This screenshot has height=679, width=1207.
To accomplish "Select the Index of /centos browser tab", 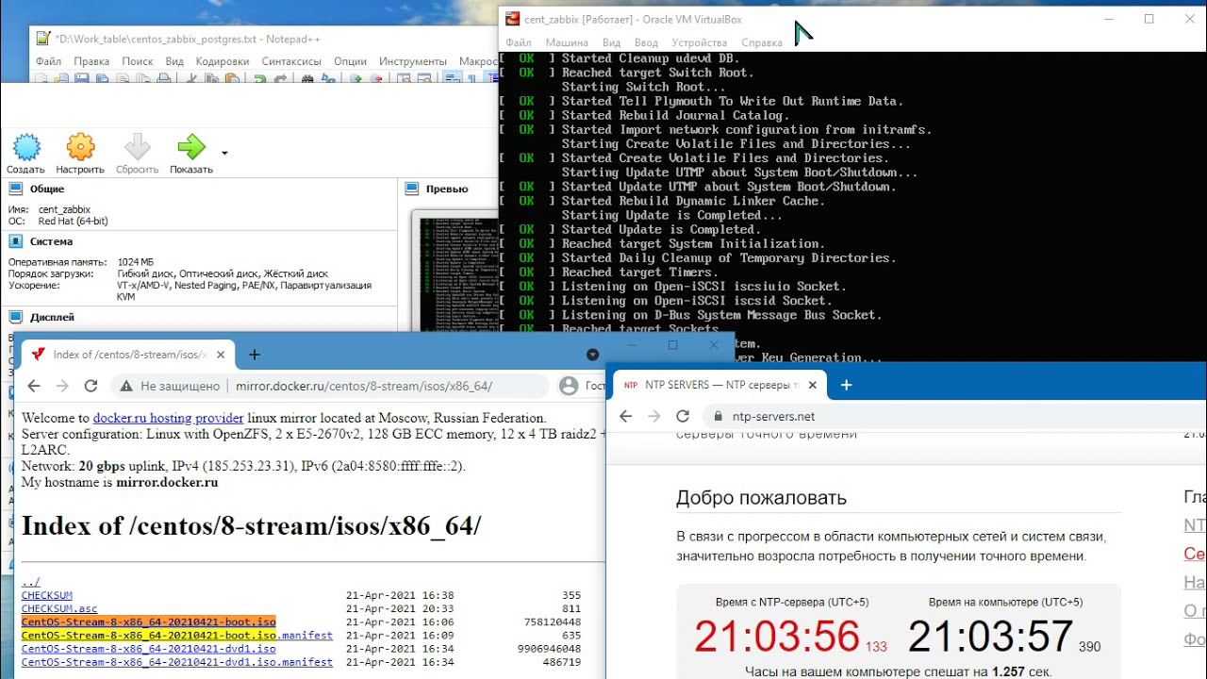I will pos(127,355).
